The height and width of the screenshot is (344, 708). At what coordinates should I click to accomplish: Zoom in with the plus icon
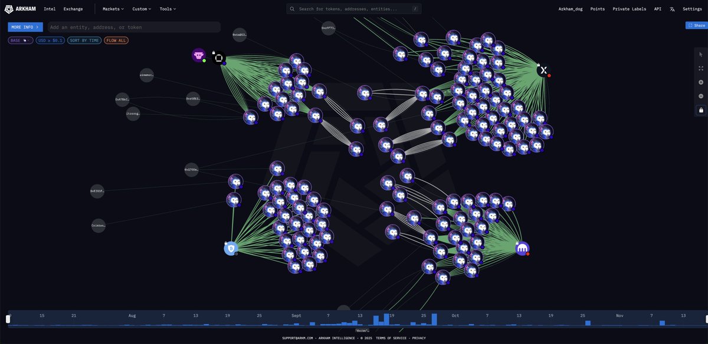(701, 82)
